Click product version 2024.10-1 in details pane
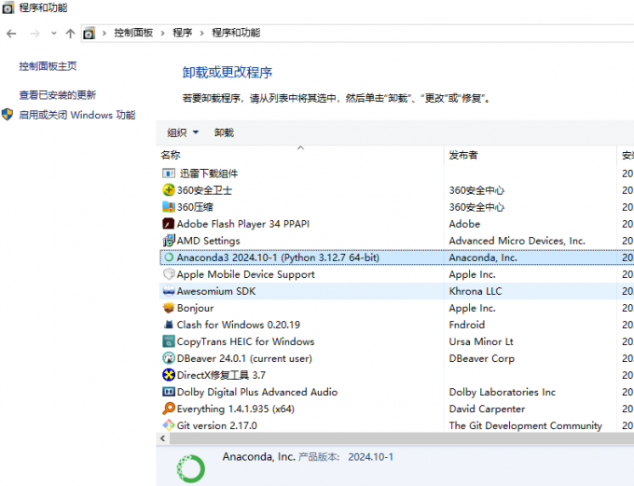634x486 pixels. [370, 457]
